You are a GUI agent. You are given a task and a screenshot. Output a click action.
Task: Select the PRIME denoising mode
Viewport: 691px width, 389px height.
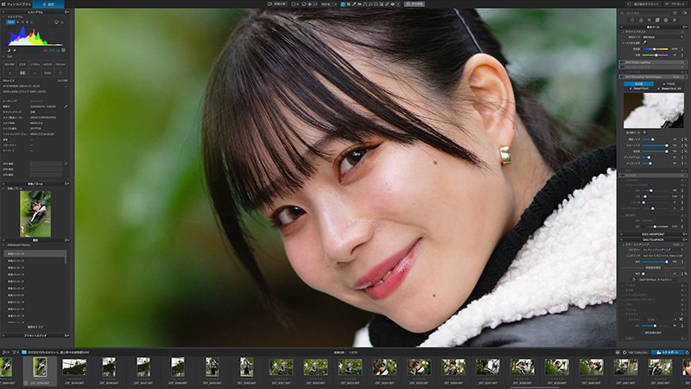coord(670,84)
